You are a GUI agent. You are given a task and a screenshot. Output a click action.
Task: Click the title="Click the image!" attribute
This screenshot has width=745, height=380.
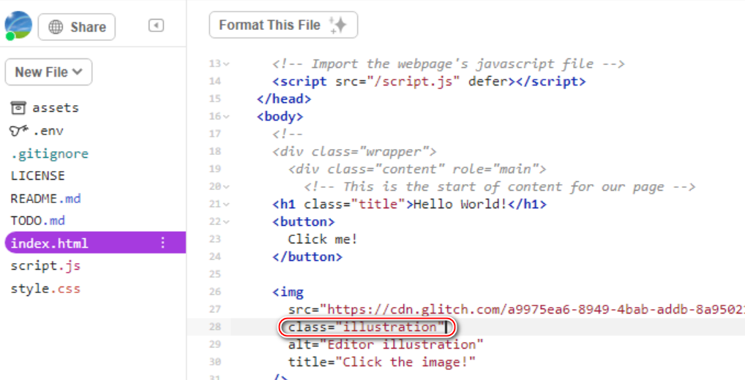[381, 362]
